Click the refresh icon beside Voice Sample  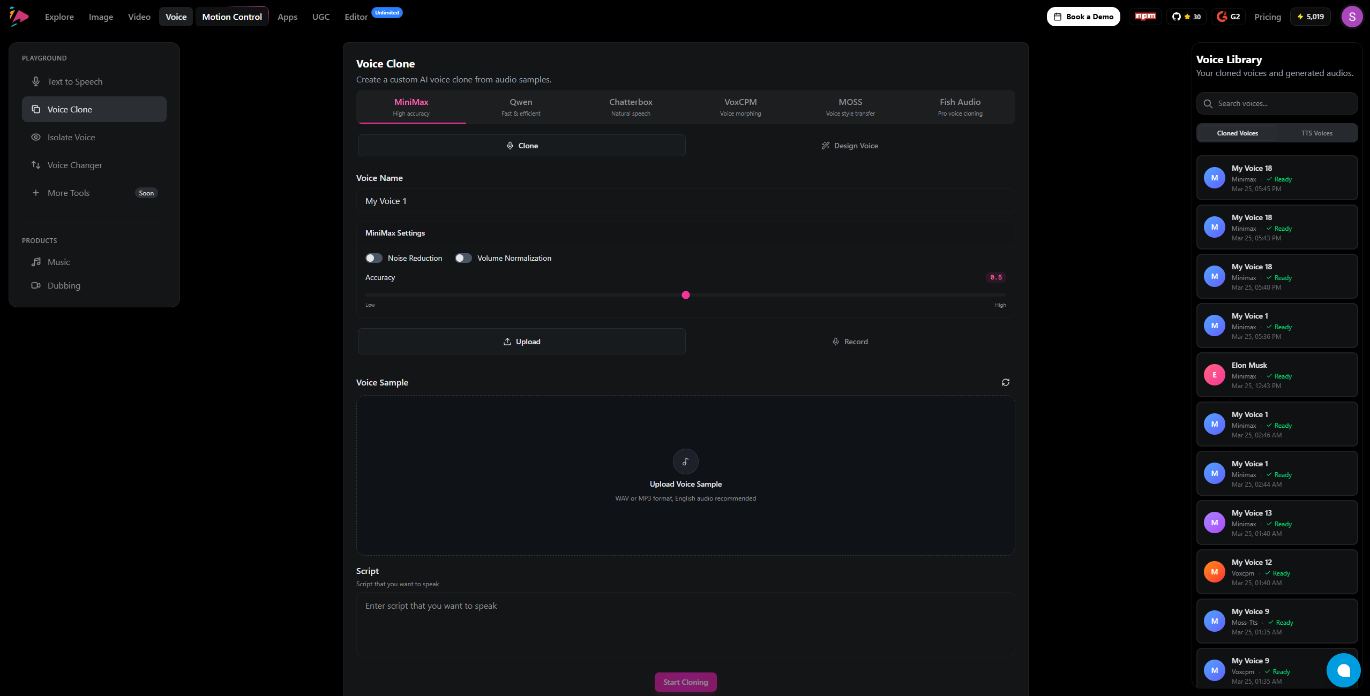[1005, 382]
